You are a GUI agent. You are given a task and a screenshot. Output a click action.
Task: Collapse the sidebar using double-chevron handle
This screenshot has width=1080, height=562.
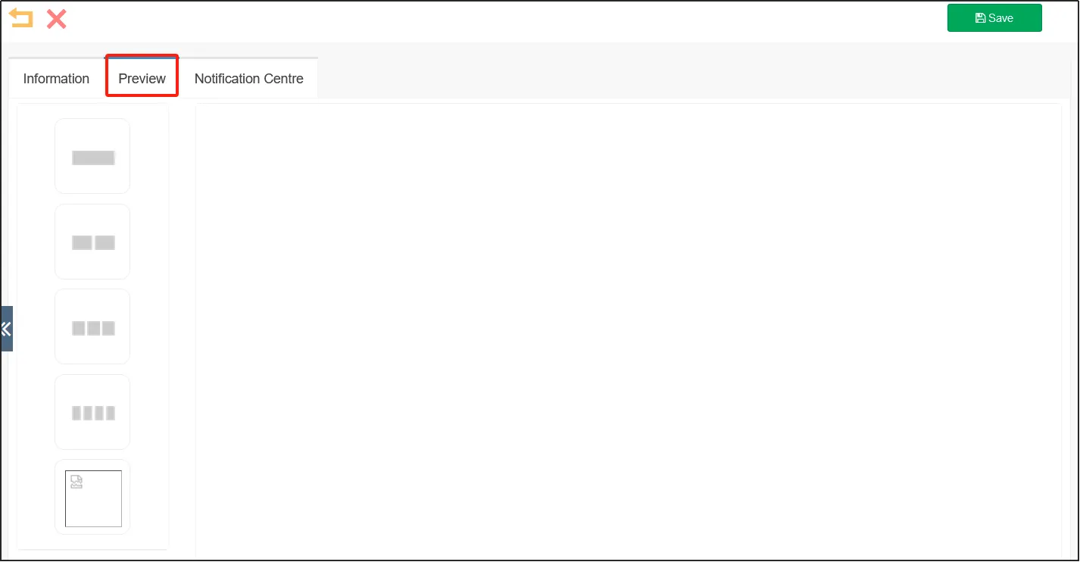click(6, 329)
